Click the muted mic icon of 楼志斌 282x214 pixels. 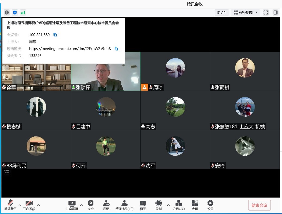(4, 127)
